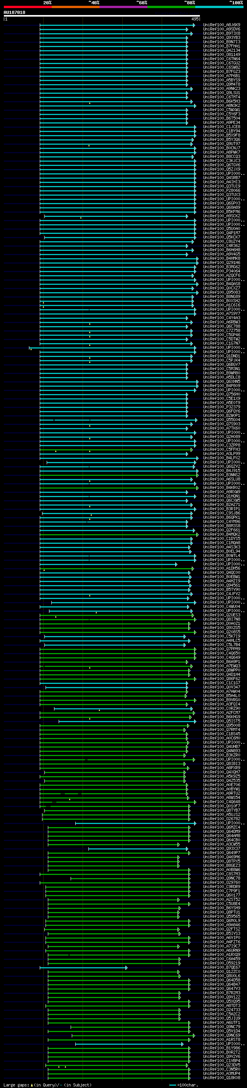The height and width of the screenshot is (1088, 247).
Task: Click the alignment bar for UniRef100_C1JCE8
Action: tap(118, 127)
